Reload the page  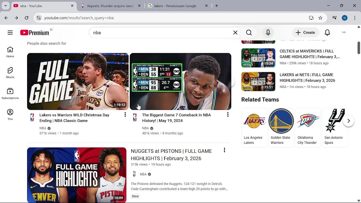tap(27, 18)
